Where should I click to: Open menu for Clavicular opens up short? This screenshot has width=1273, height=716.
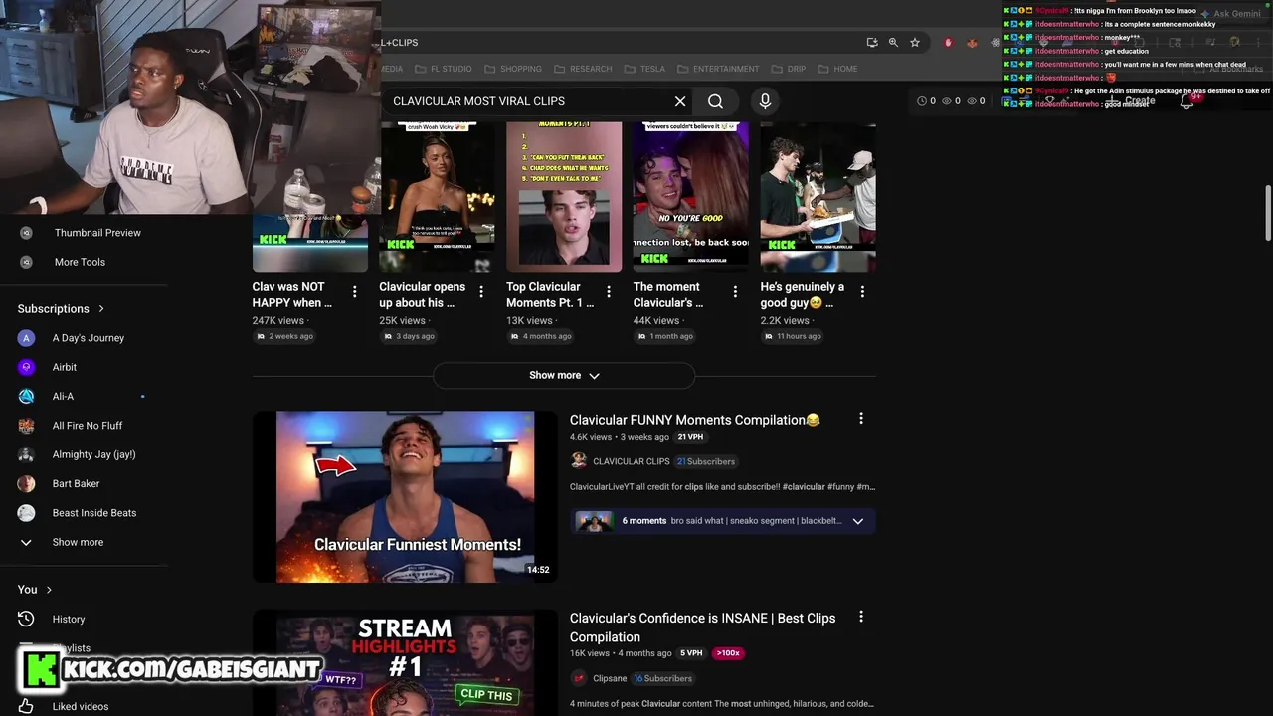(481, 292)
